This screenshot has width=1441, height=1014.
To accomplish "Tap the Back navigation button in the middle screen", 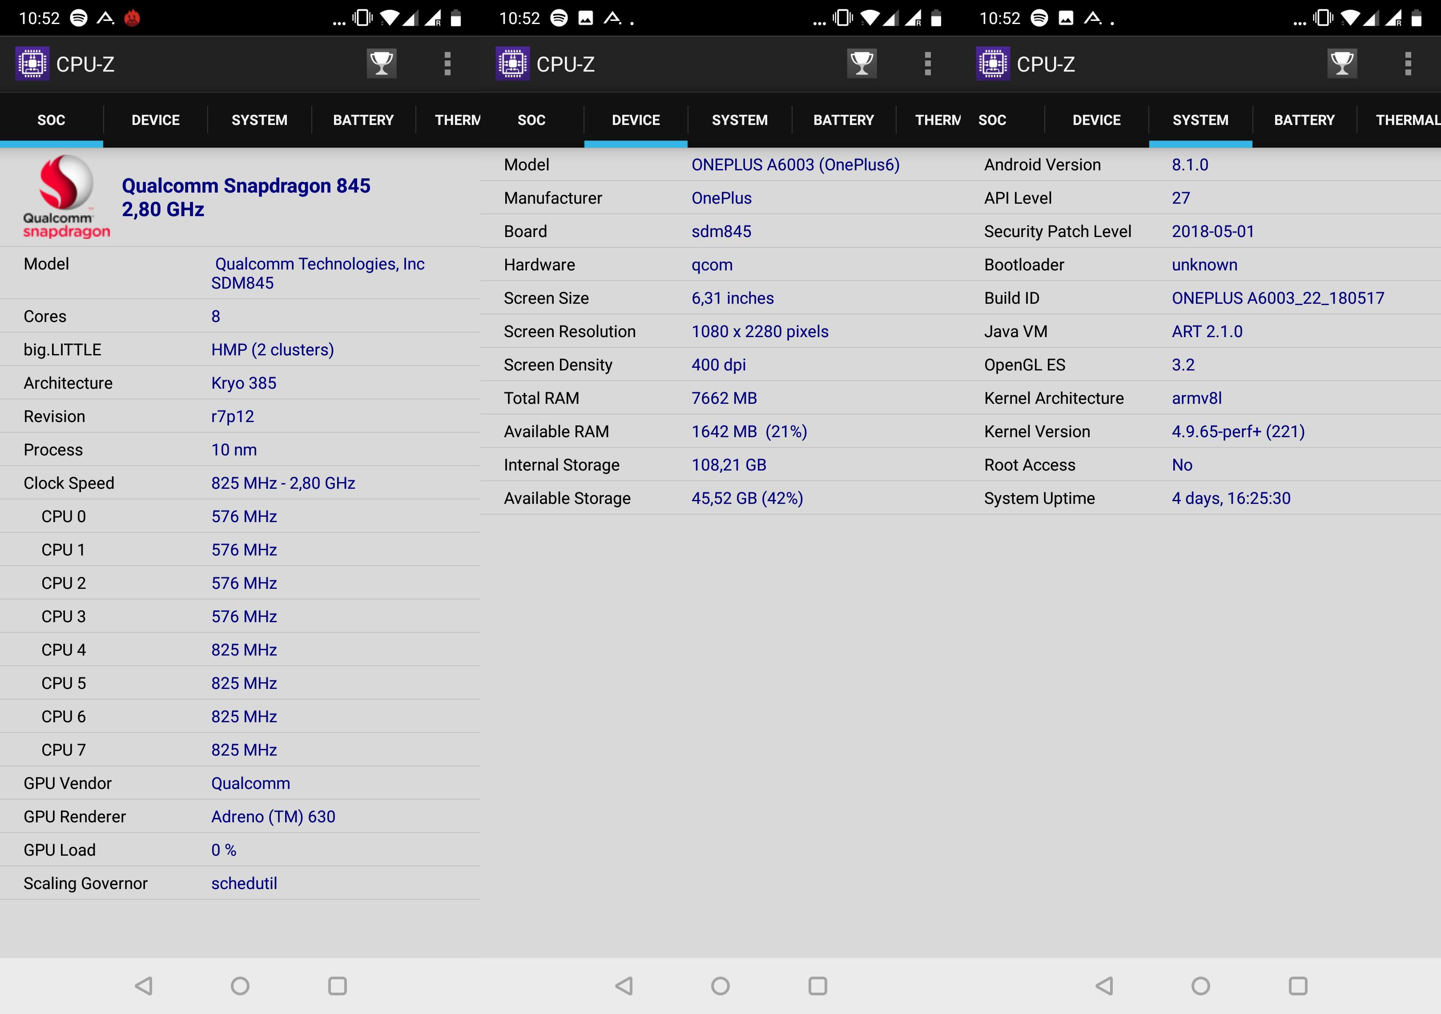I will pyautogui.click(x=624, y=986).
